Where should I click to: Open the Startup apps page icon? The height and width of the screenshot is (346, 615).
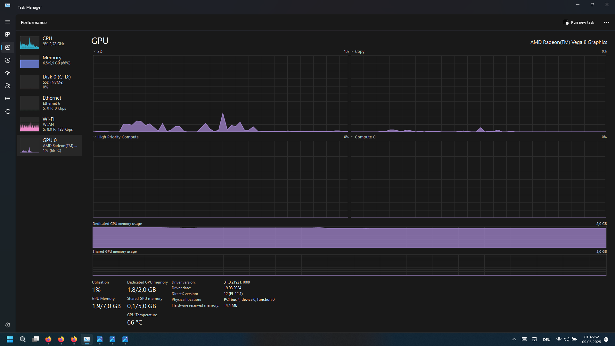[x=8, y=73]
